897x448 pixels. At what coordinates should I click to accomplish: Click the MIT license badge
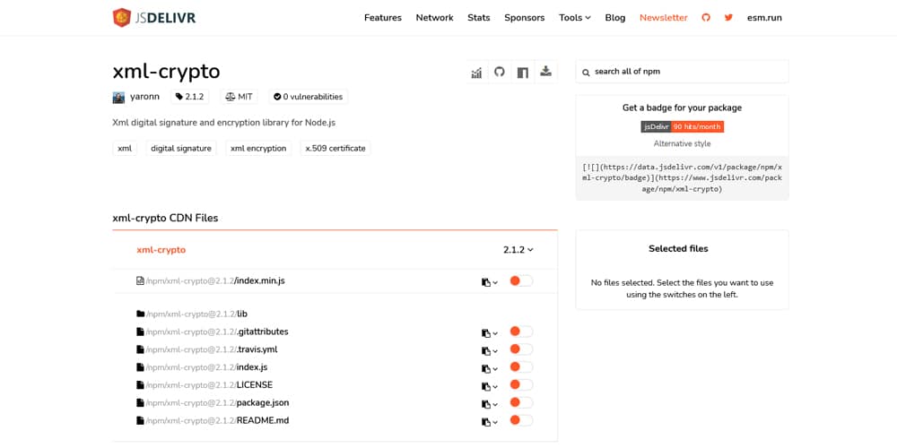click(x=239, y=97)
